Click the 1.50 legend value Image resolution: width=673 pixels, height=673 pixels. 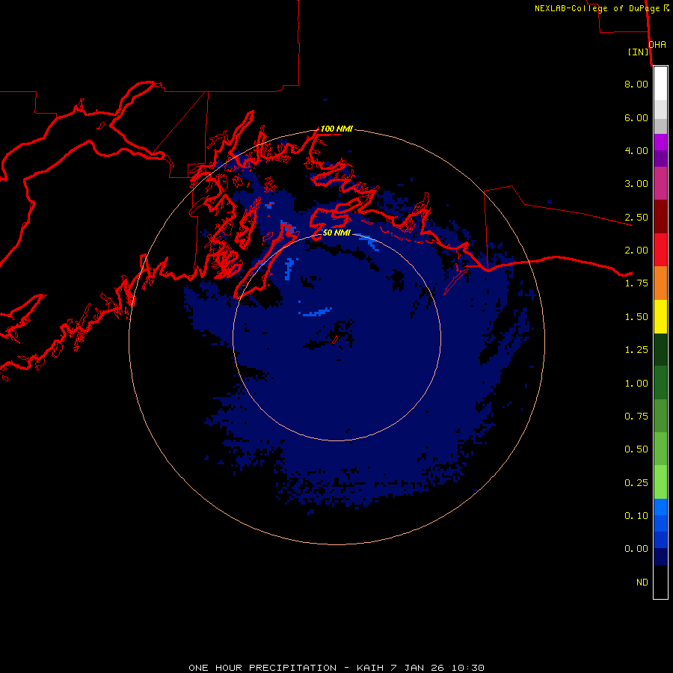click(x=636, y=317)
